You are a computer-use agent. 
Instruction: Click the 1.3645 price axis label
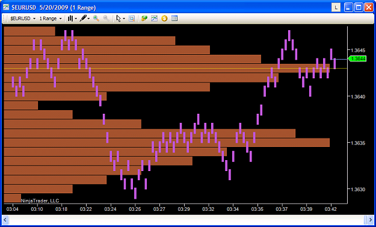[358, 51]
